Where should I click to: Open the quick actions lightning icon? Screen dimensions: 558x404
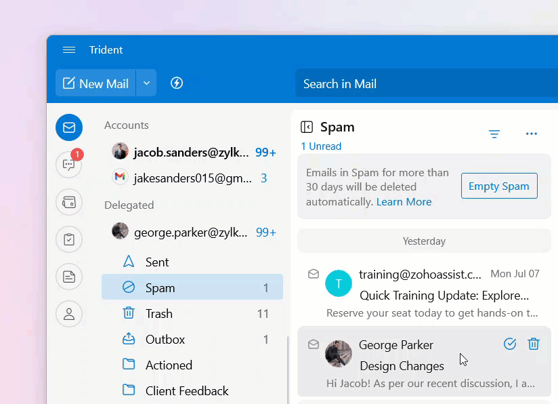[x=177, y=83]
